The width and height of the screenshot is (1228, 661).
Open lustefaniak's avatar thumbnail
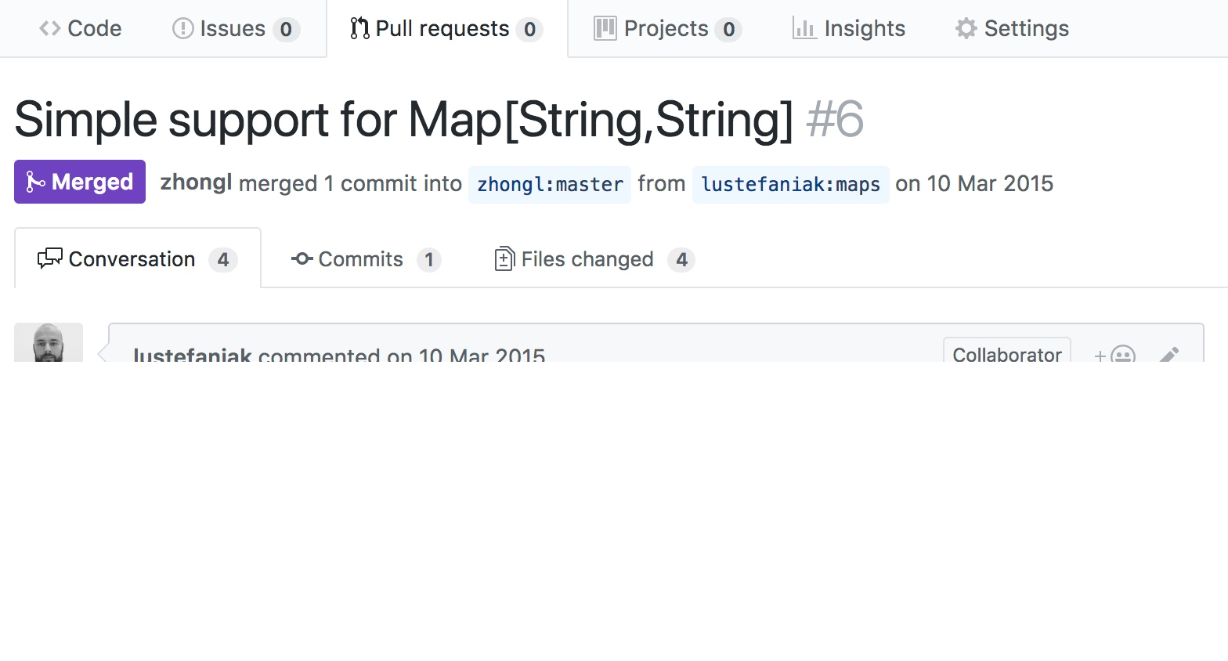(x=49, y=345)
